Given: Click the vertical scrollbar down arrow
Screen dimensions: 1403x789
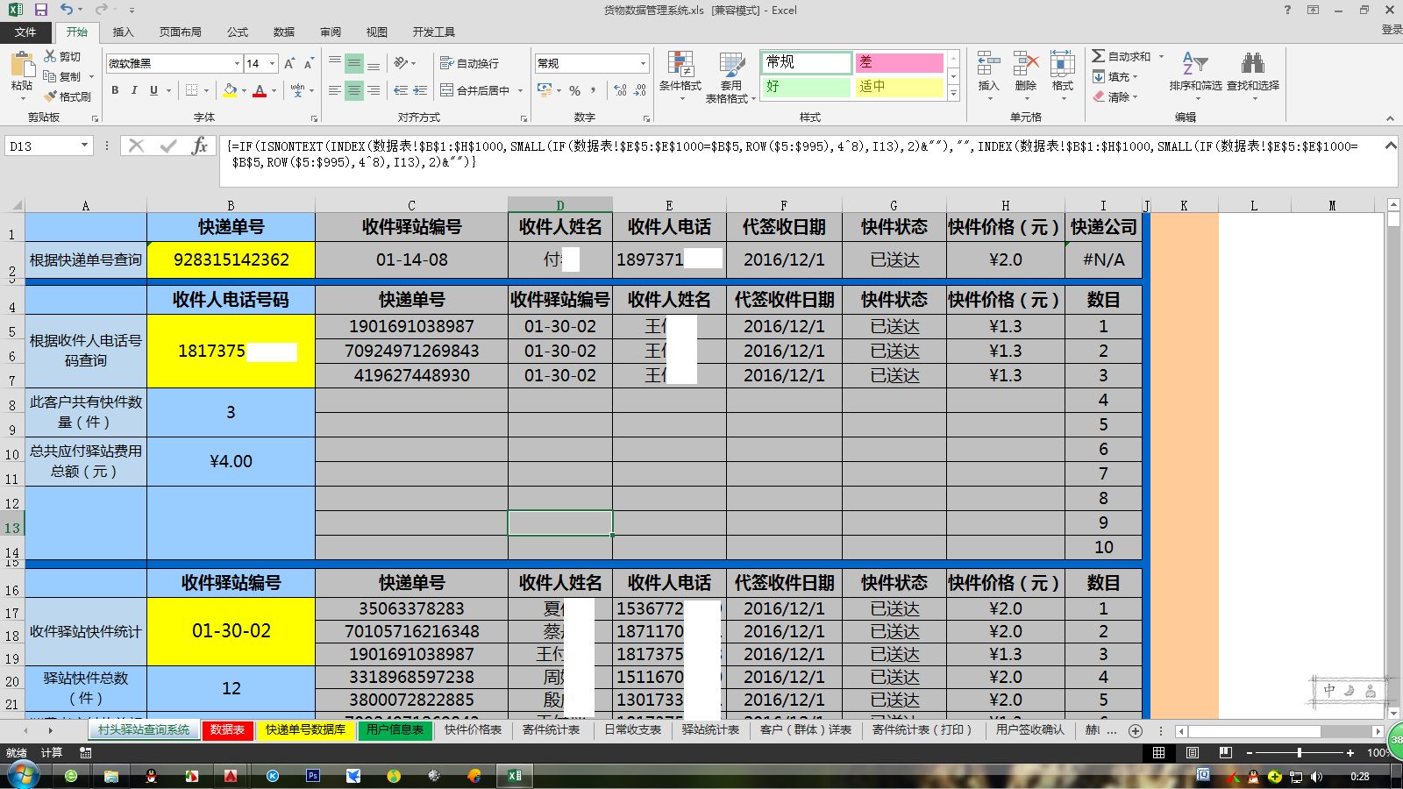Looking at the screenshot, I should [1393, 714].
